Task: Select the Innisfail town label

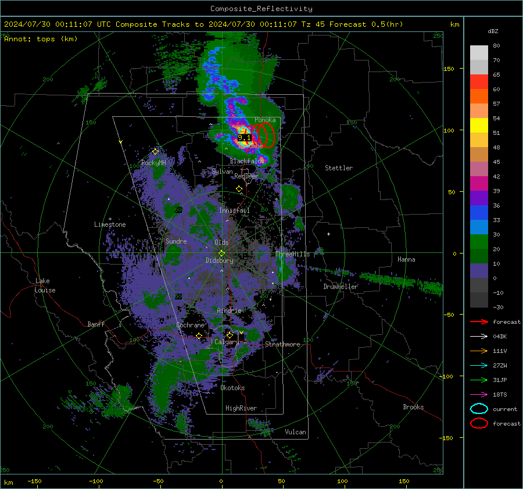Action: pyautogui.click(x=234, y=210)
